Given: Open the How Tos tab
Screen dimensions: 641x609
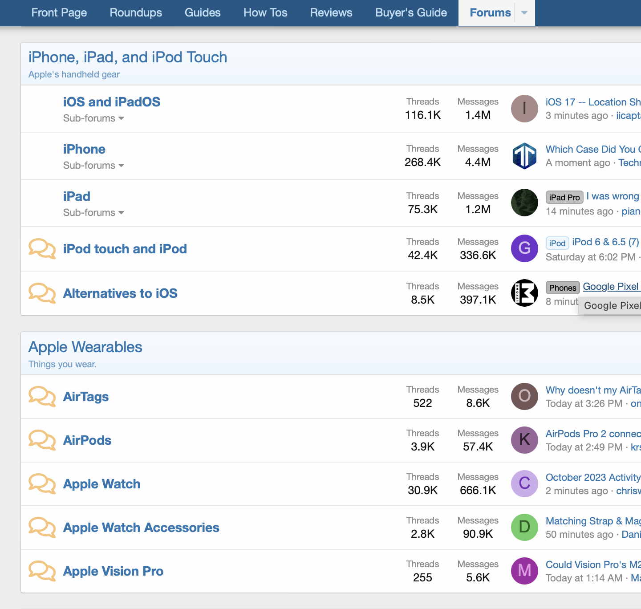Looking at the screenshot, I should tap(265, 13).
